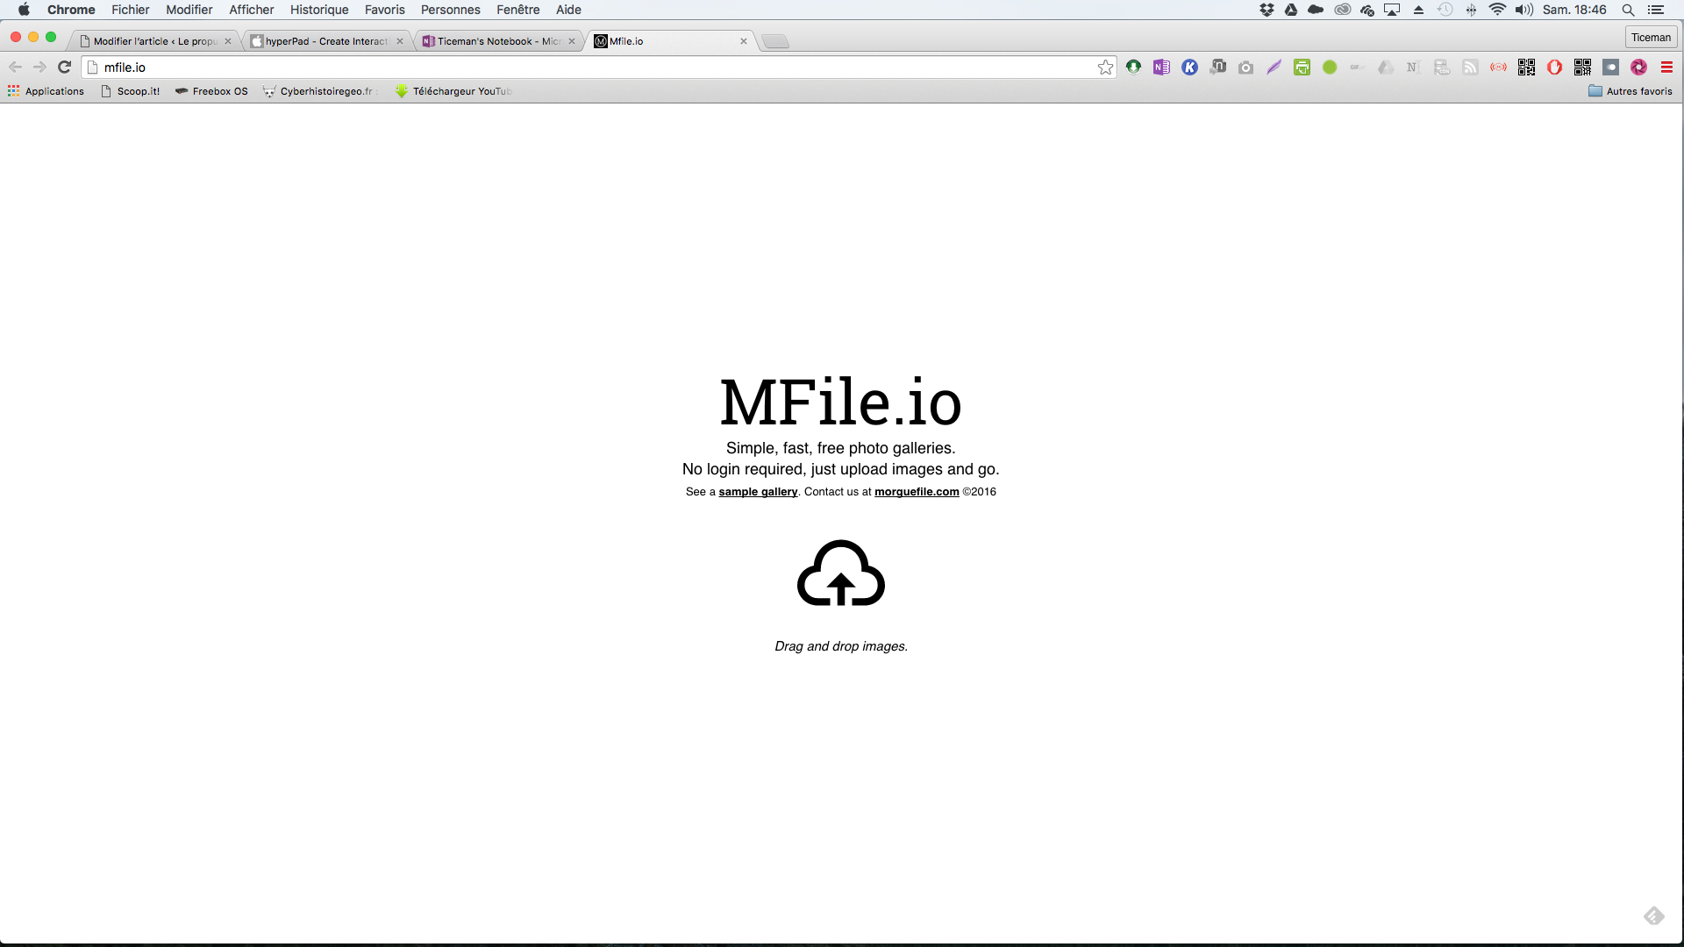Go back to the previous page
This screenshot has width=1684, height=947.
point(15,67)
